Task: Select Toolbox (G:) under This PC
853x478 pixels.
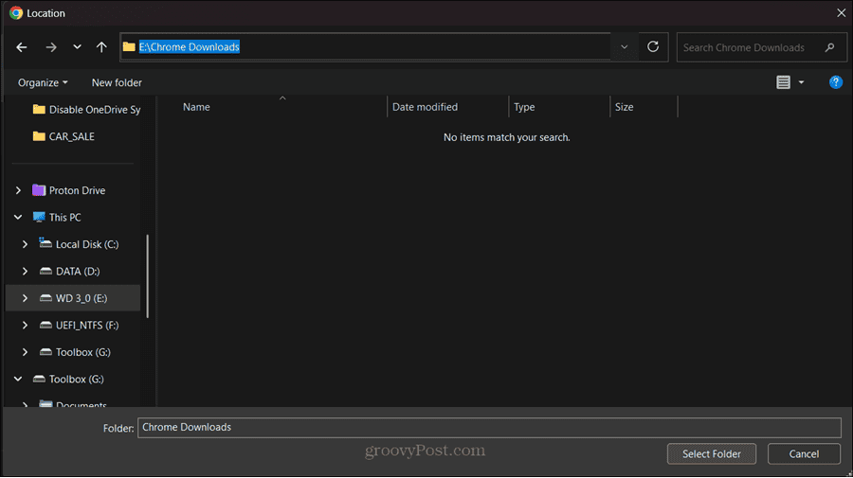Action: 83,352
